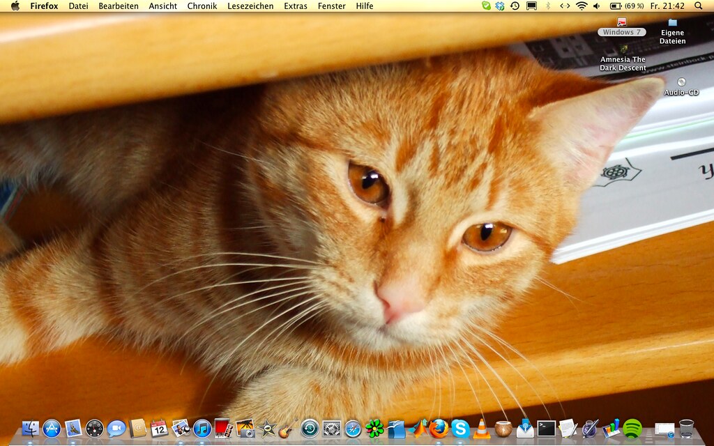
Task: Click the double-arrow sync icon in menu bar
Action: coord(565,6)
